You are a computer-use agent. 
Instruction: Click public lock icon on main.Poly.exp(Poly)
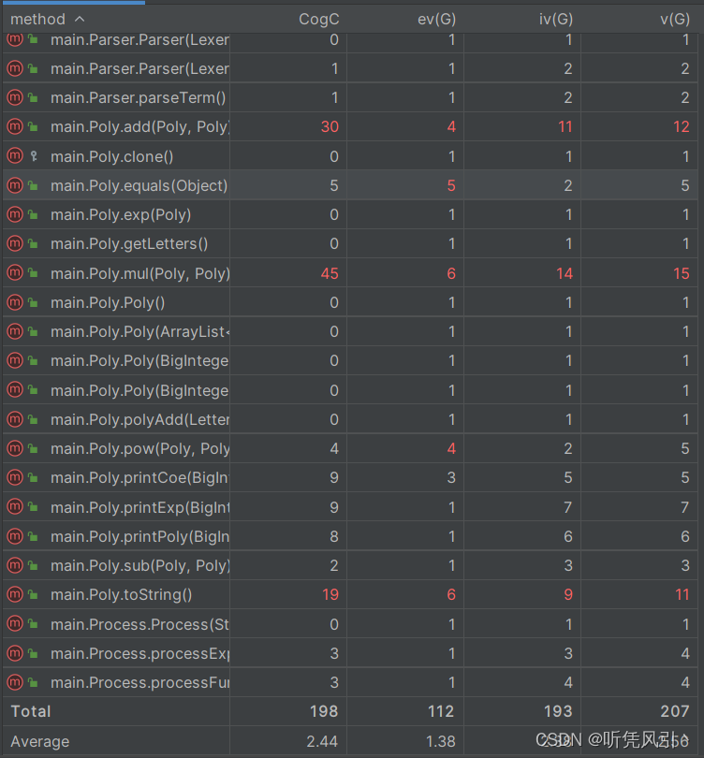[x=33, y=214]
